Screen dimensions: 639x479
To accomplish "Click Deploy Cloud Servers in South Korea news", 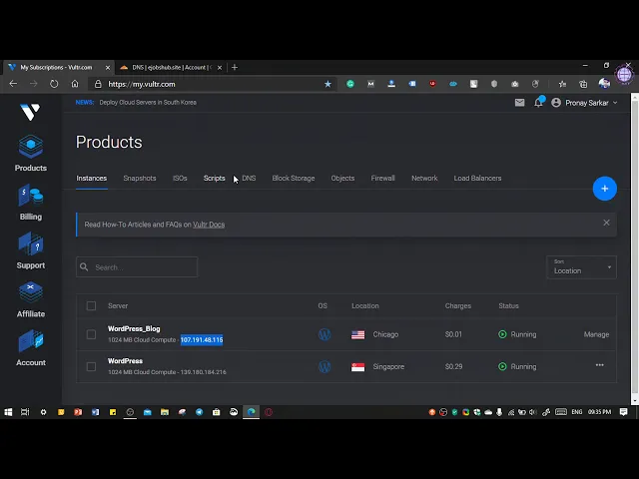I will coord(148,102).
